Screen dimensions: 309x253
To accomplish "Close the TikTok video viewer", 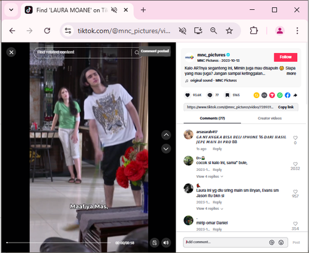I will tap(11, 52).
